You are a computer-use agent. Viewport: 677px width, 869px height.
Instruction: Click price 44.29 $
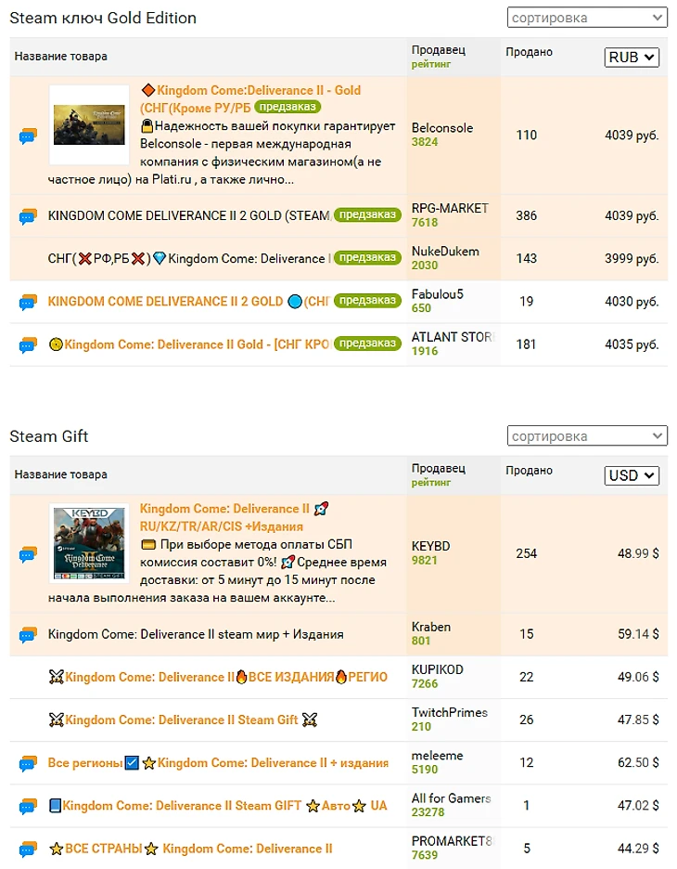(x=638, y=849)
